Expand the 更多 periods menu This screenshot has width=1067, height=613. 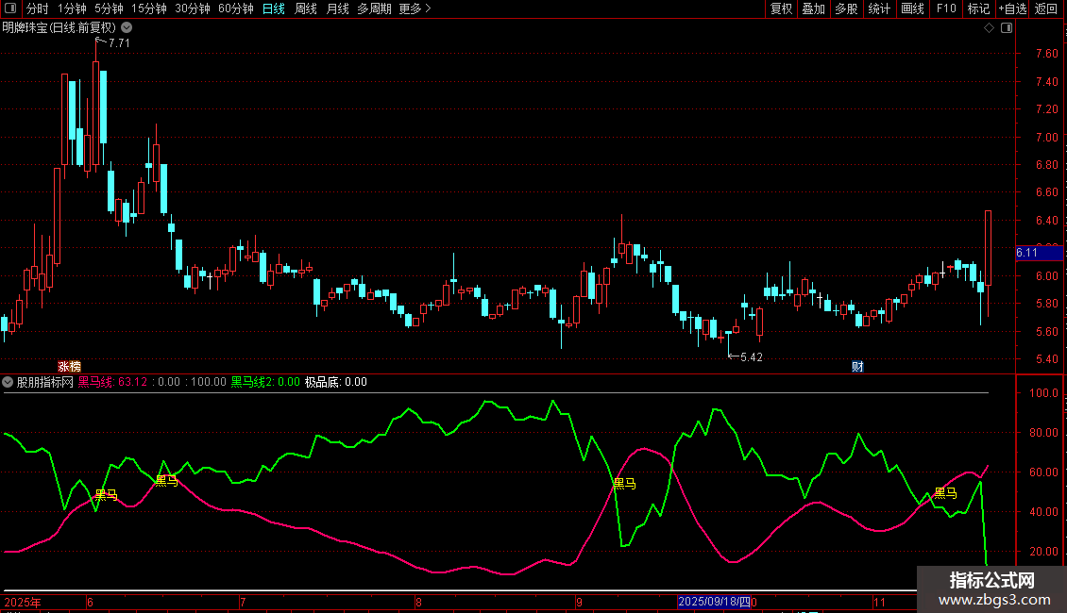point(415,8)
